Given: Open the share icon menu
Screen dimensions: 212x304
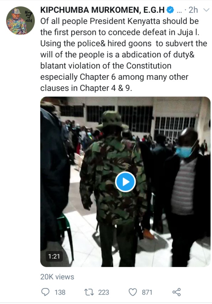Looking at the screenshot, I should pos(176,292).
